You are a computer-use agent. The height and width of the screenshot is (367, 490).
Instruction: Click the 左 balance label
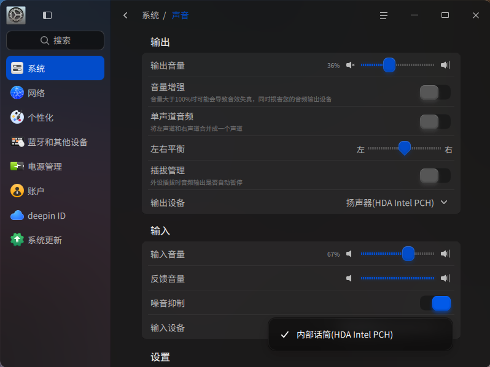pos(360,149)
